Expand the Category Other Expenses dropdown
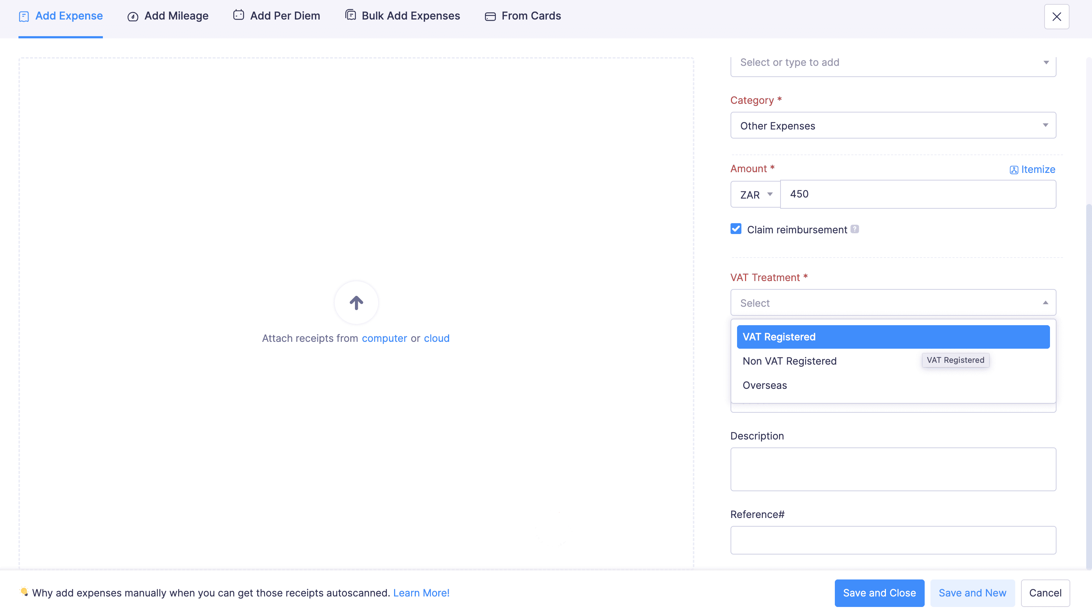 pos(893,125)
